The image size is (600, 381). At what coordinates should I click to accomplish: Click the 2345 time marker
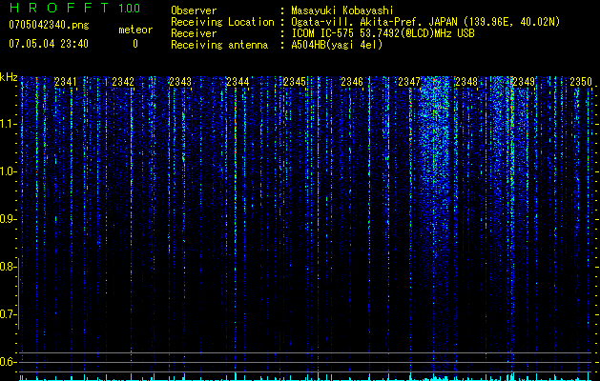pos(295,82)
